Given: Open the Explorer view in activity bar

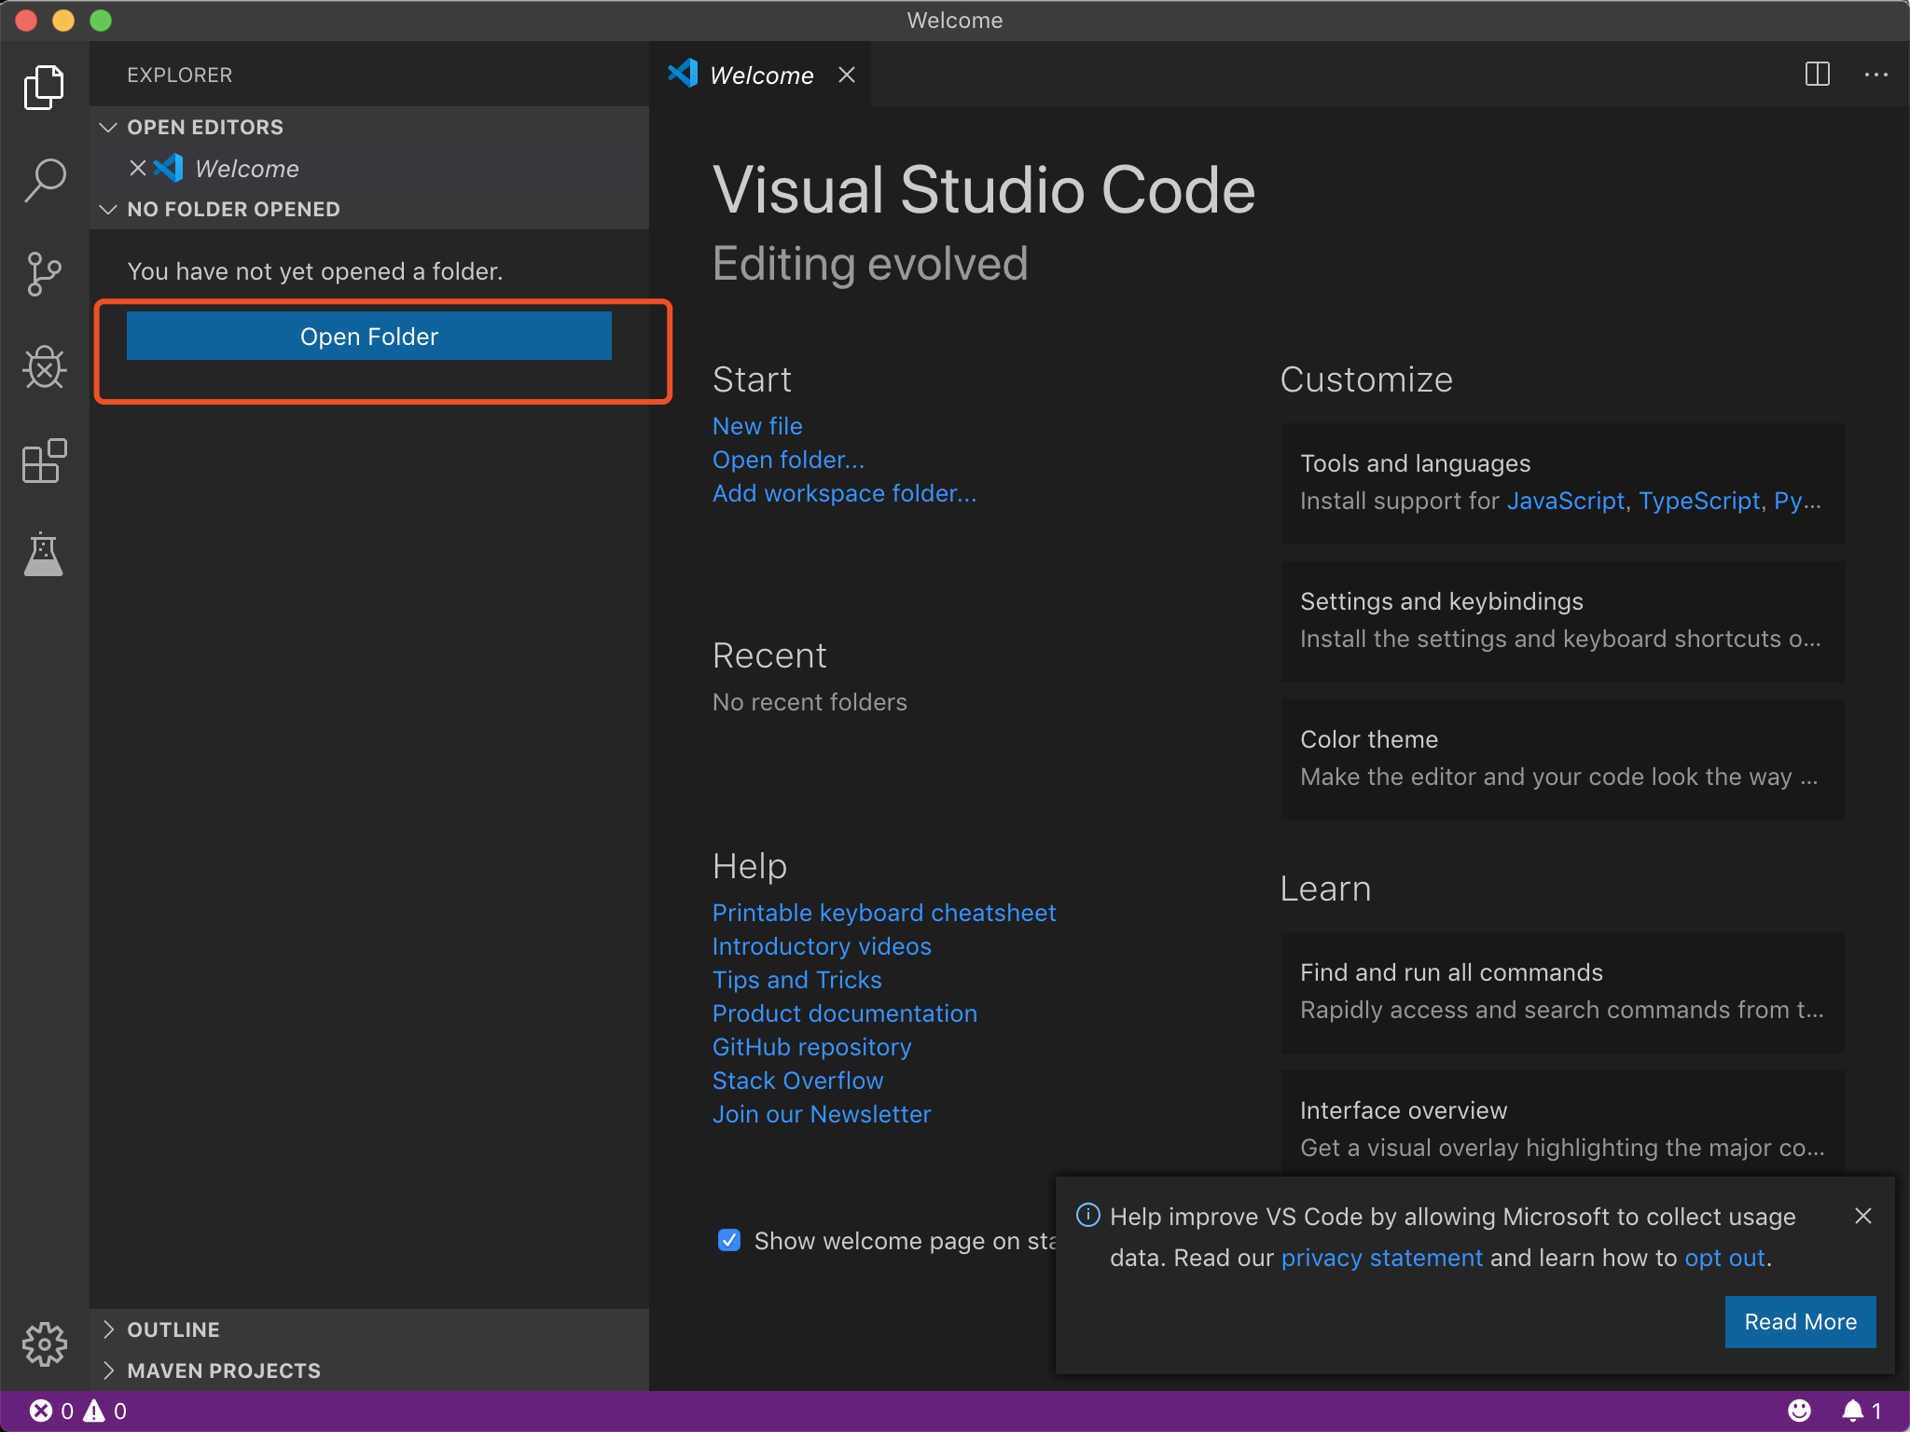Looking at the screenshot, I should pyautogui.click(x=44, y=88).
